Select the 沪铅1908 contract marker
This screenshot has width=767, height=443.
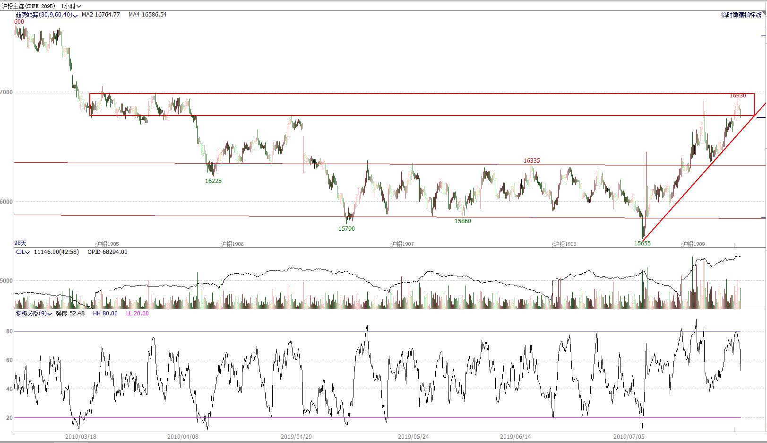pyautogui.click(x=564, y=244)
